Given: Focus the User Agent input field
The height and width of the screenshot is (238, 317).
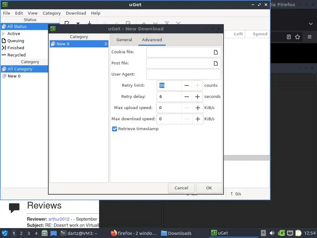Looking at the screenshot, I should (x=183, y=74).
